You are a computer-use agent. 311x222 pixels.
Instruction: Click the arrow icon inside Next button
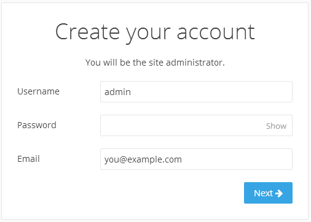pos(279,193)
